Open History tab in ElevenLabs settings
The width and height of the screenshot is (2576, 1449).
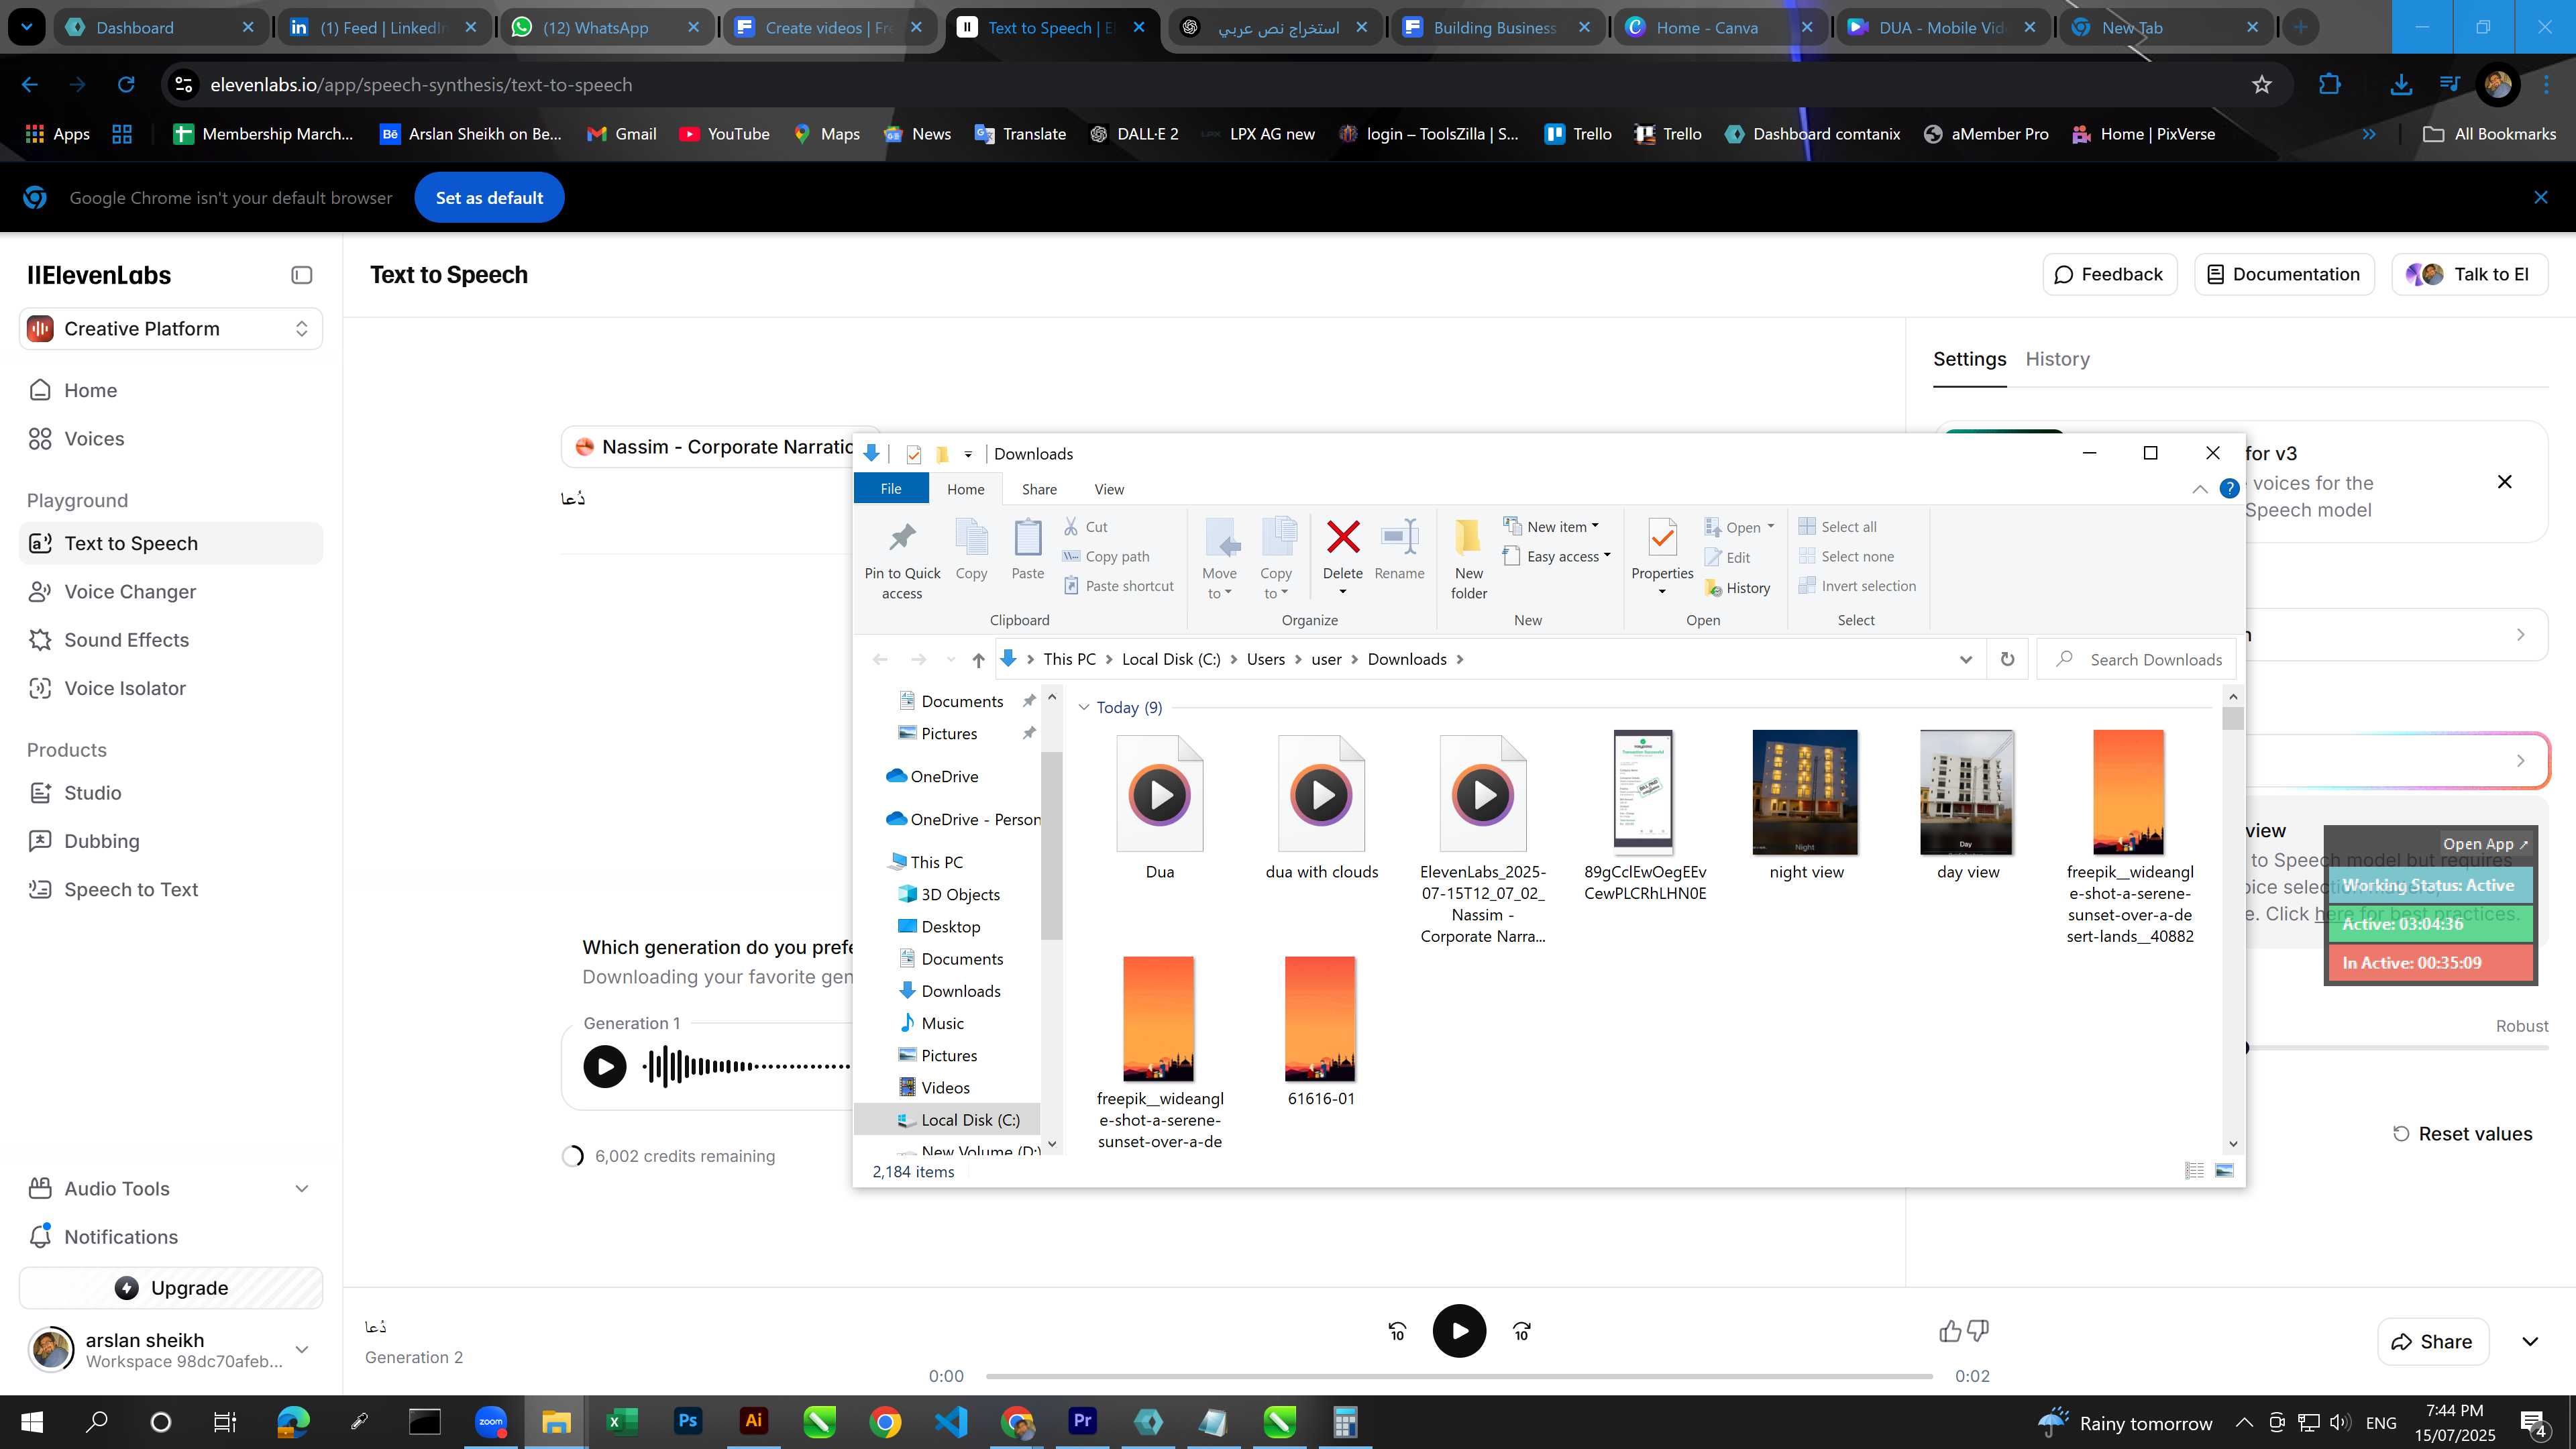2057,359
